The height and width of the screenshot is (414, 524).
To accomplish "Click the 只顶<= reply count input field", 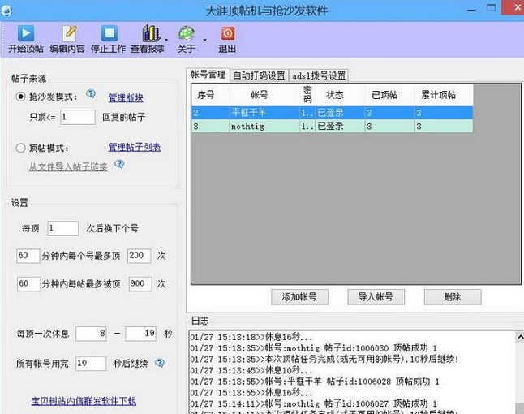I will tap(77, 117).
